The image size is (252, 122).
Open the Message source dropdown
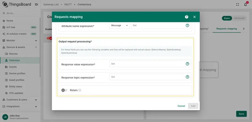click(119, 25)
